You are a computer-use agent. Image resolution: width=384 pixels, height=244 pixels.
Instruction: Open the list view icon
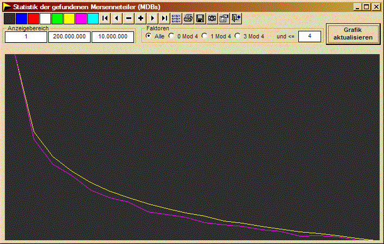tap(176, 18)
